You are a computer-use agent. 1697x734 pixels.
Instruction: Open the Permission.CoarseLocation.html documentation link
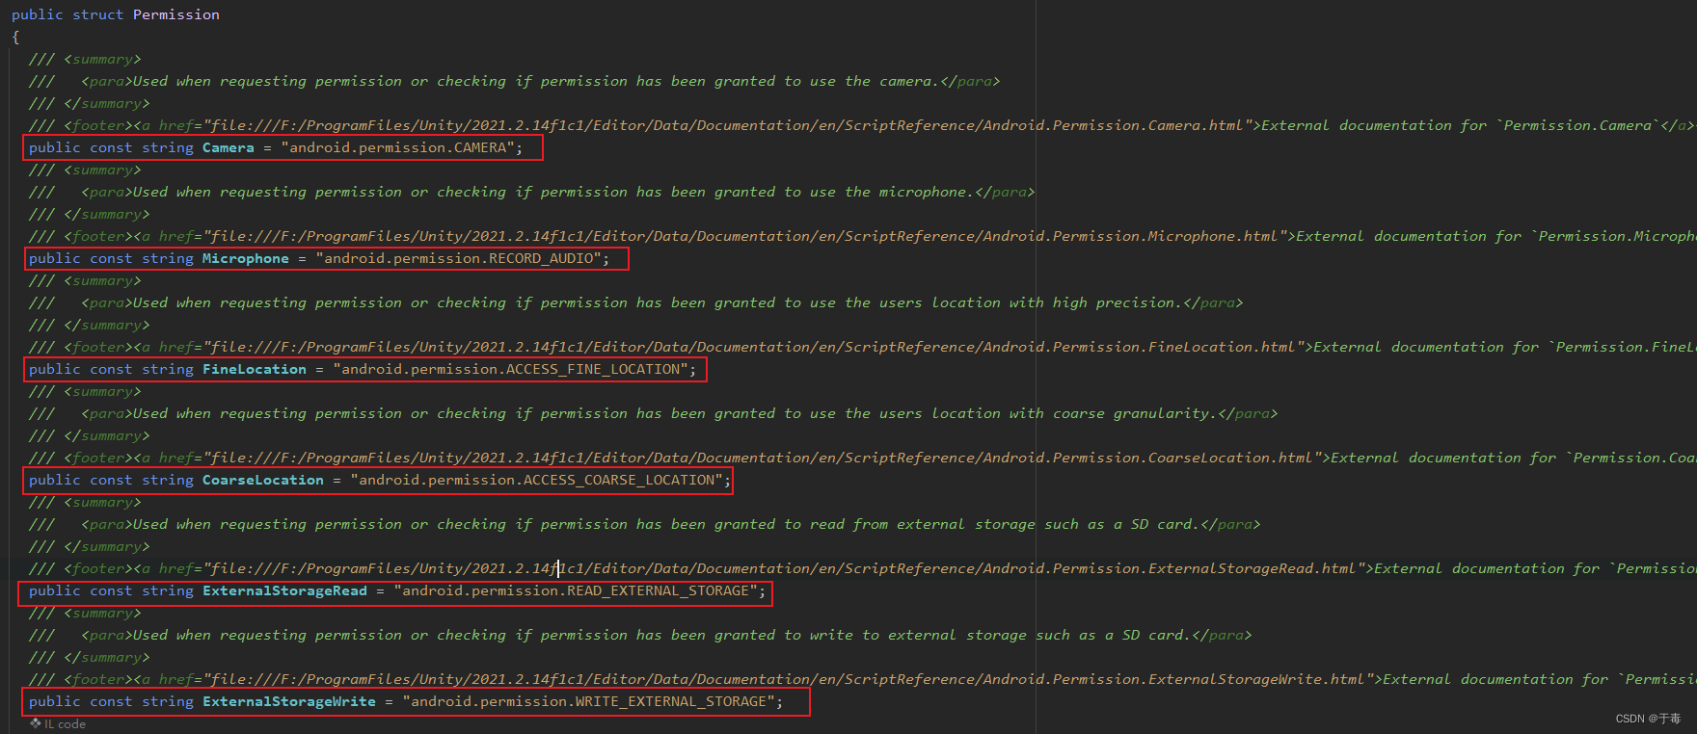tap(762, 458)
